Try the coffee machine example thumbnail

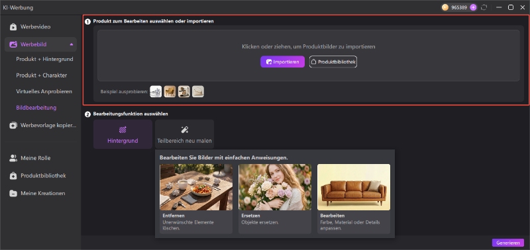(x=184, y=91)
